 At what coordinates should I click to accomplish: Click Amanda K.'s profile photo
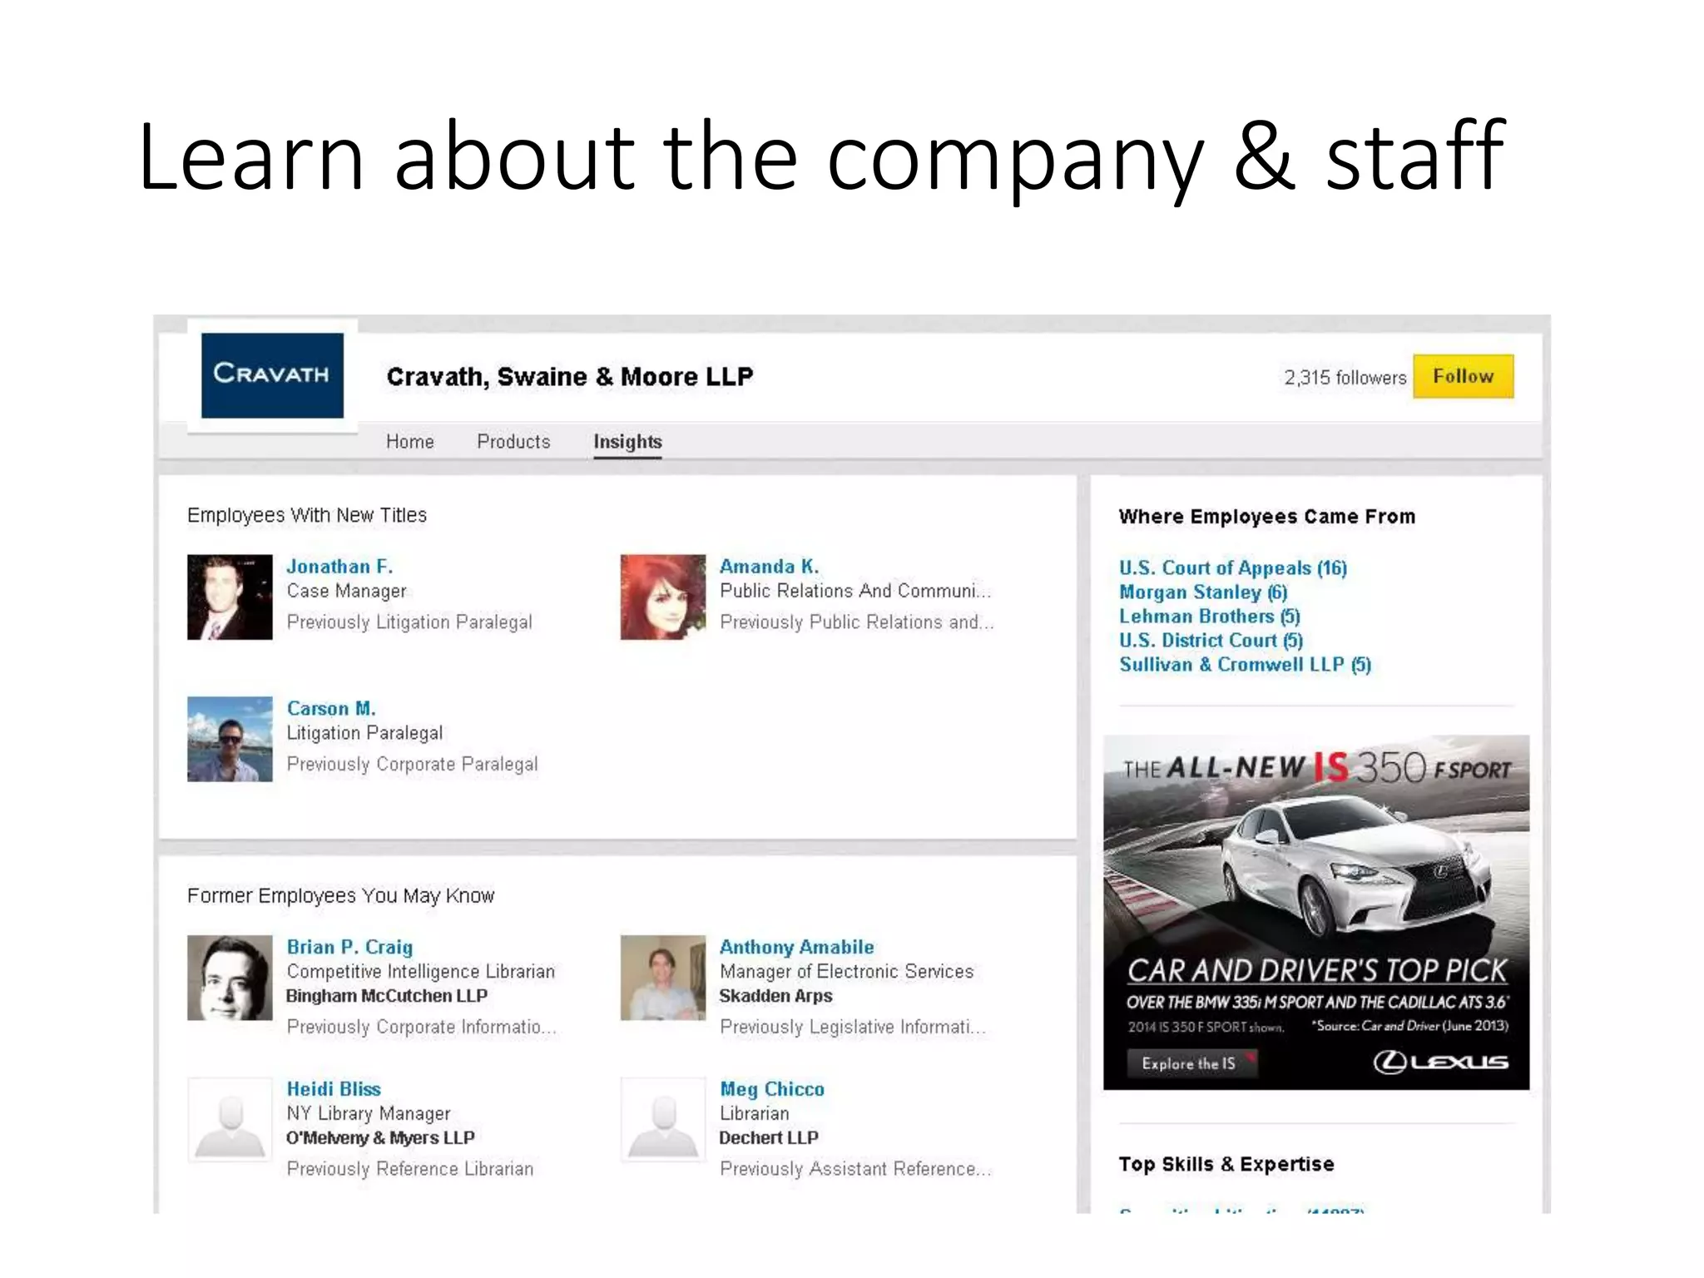(663, 597)
